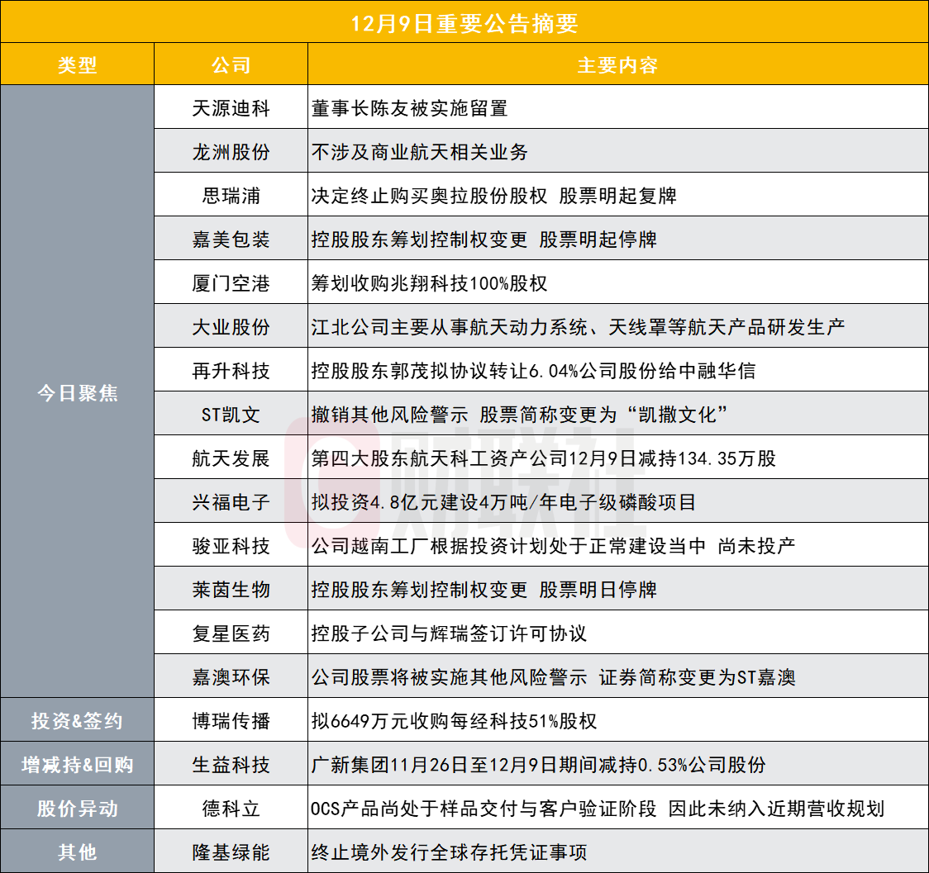Viewport: 929px width, 873px height.
Task: Click the '增减持&回购' category cell
Action: 77,765
